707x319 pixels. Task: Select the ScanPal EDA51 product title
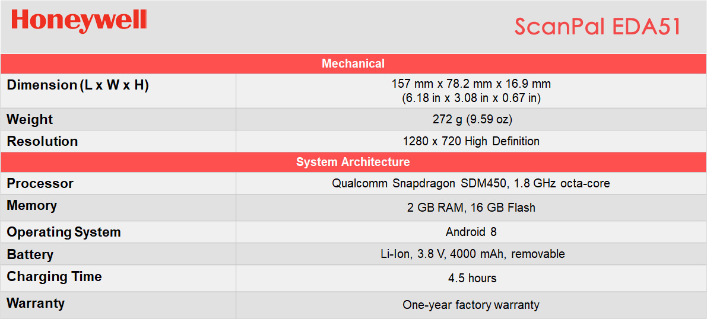(597, 27)
